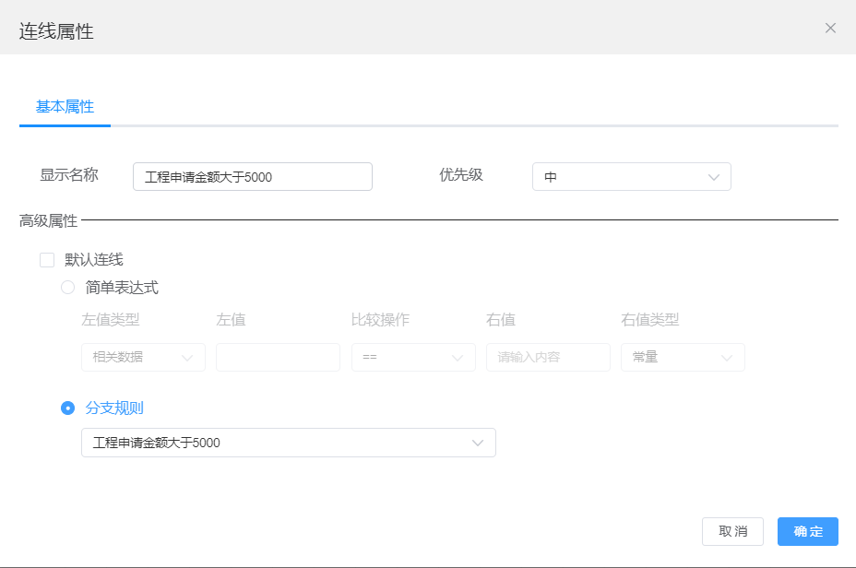Enable the 默认连线 checkbox
Screen dimensions: 856x568
47,259
